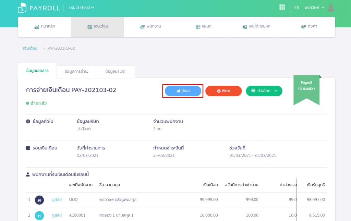Screen dimensions: 351x221
Task: Switch to the payment information tab
Action: [x=76, y=71]
